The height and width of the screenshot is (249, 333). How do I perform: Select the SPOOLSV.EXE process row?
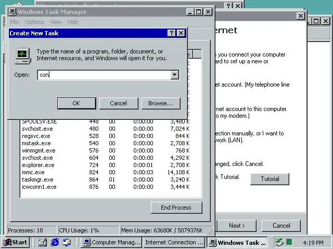coord(106,121)
